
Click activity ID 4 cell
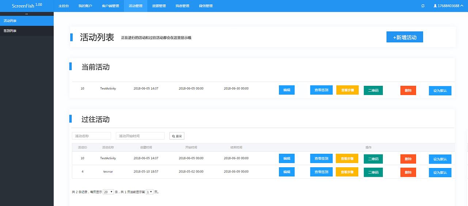pyautogui.click(x=82, y=172)
